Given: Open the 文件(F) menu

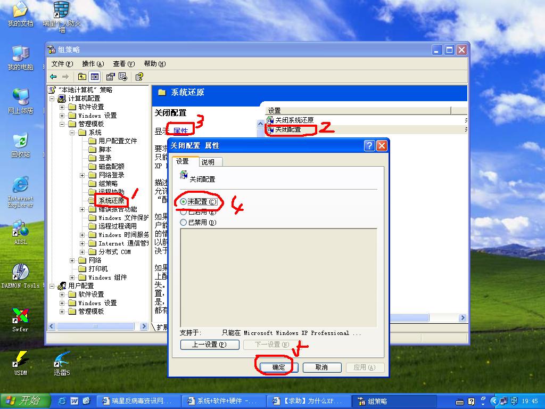Looking at the screenshot, I should [62, 64].
